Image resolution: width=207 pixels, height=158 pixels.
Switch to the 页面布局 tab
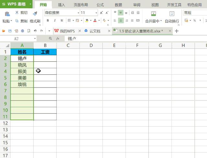[81, 5]
